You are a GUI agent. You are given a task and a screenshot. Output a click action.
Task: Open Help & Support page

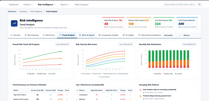click(x=81, y=4)
